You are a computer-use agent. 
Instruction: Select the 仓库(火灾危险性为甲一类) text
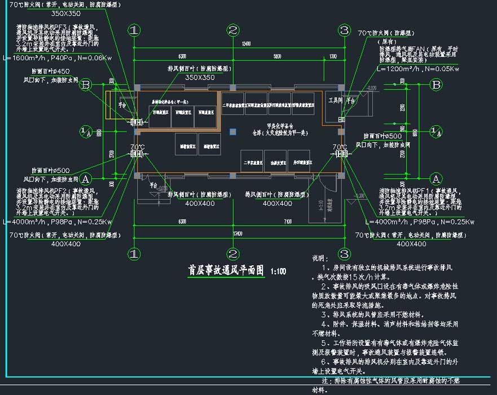[x=280, y=133]
